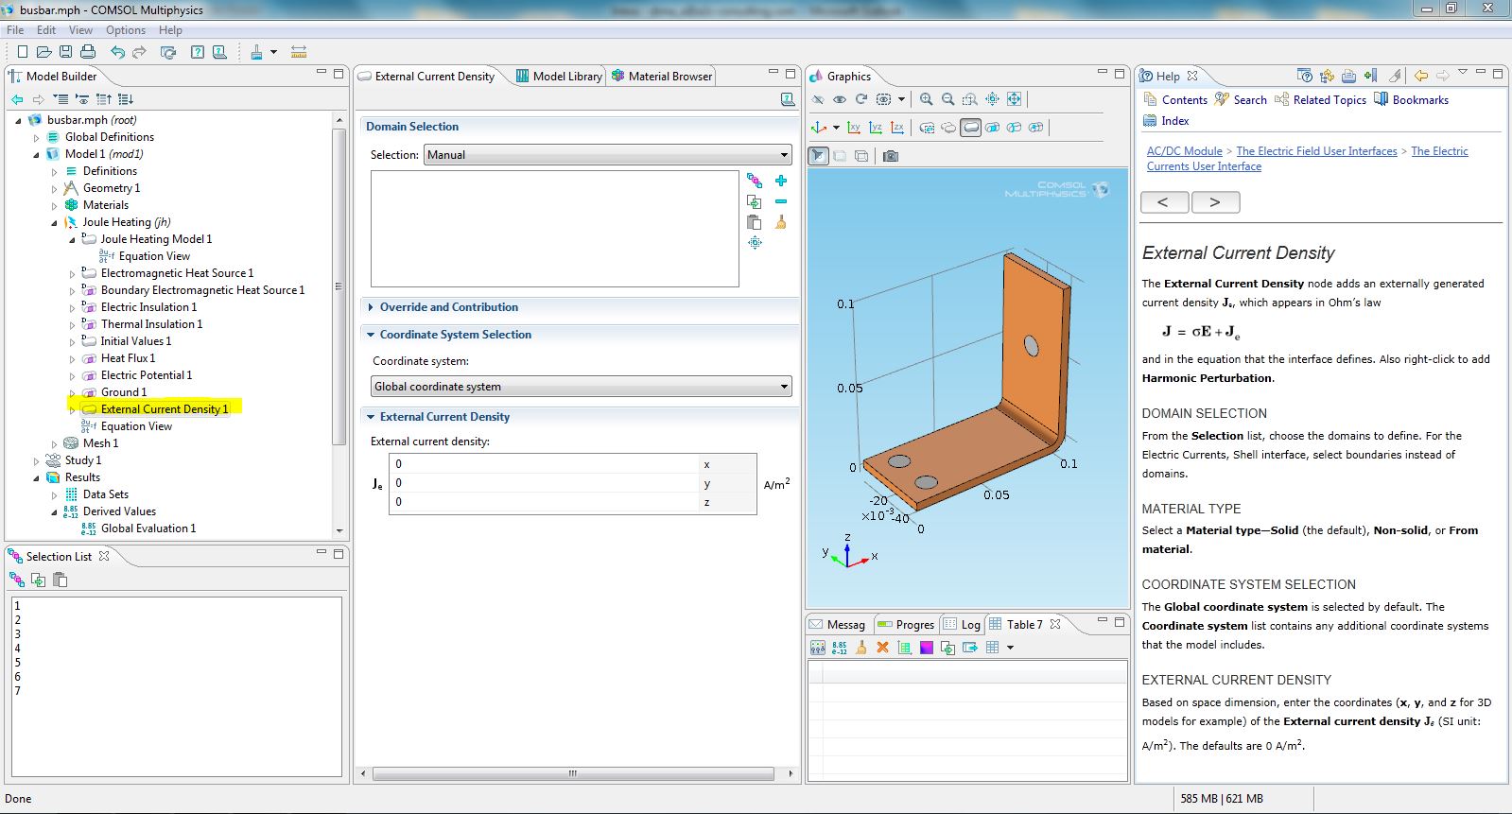1512x814 pixels.
Task: Expand Global Definitions node
Action: click(37, 137)
